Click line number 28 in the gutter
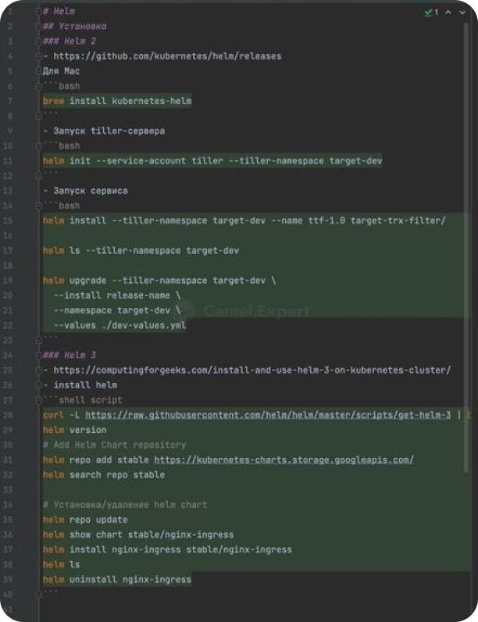 [x=9, y=415]
